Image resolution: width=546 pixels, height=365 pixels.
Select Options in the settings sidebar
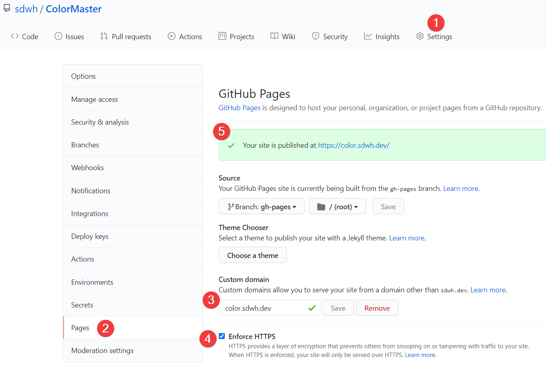click(x=133, y=76)
